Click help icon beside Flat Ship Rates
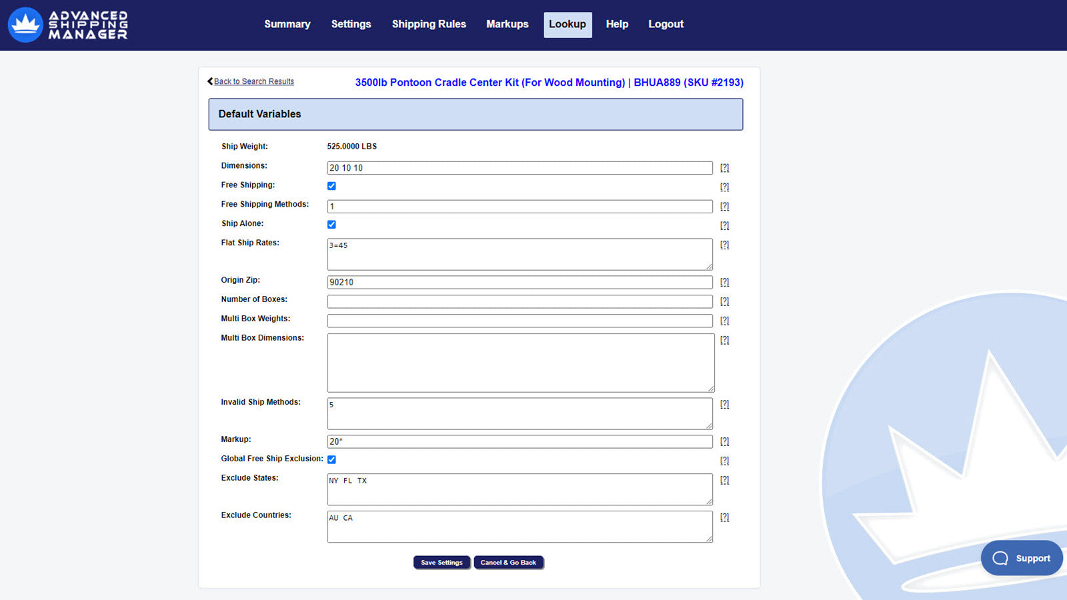This screenshot has width=1067, height=600. [x=724, y=245]
